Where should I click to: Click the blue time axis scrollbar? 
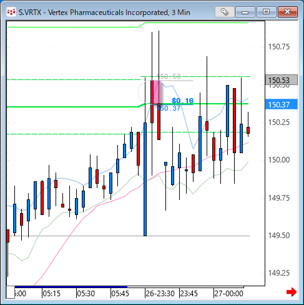click(x=71, y=287)
